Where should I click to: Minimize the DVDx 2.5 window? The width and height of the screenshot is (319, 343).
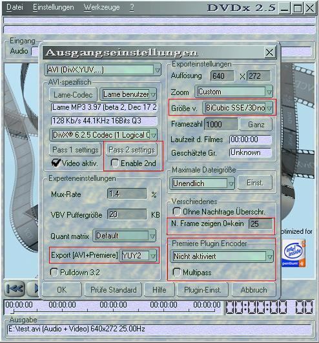pyautogui.click(x=285, y=8)
